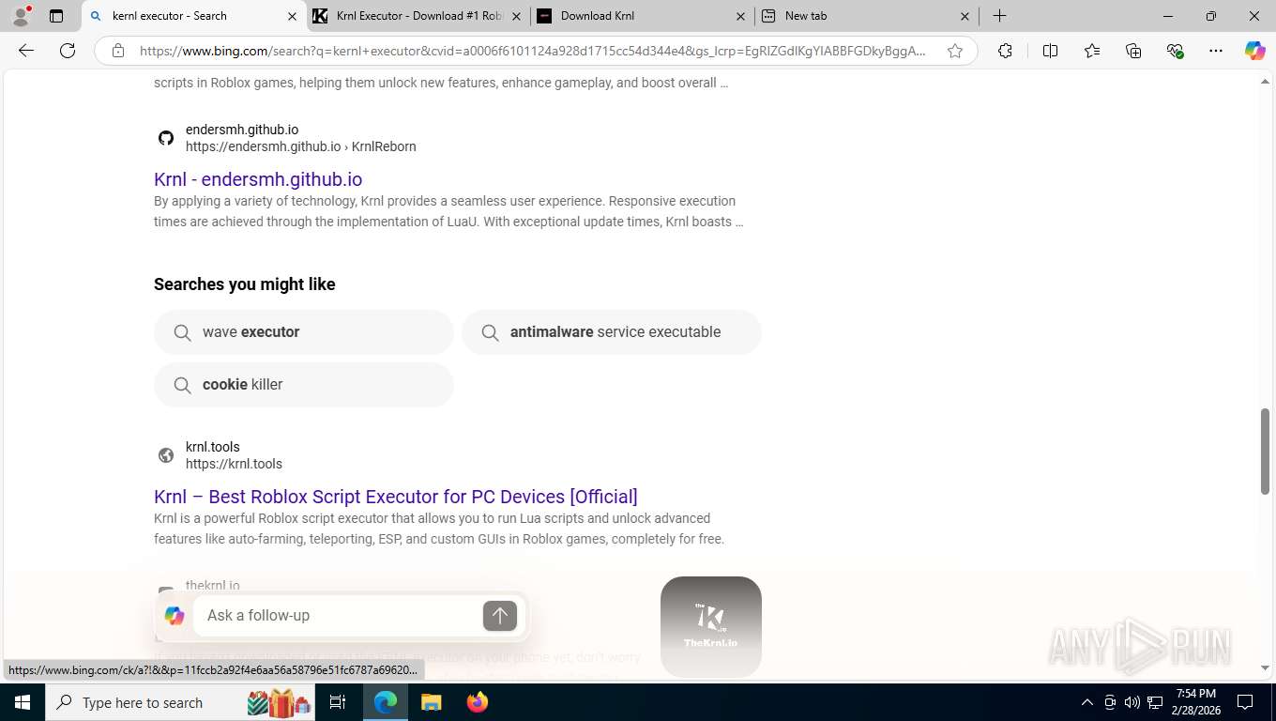
Task: Click the globe favicon beside krnl.tools
Action: (x=166, y=455)
